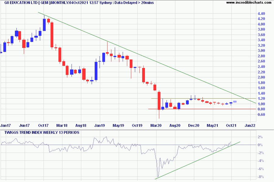Click the light-blue latest candle
The image size is (274, 182).
point(235,102)
